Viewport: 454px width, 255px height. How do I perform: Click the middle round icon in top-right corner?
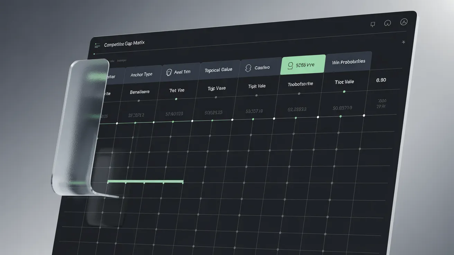[388, 23]
